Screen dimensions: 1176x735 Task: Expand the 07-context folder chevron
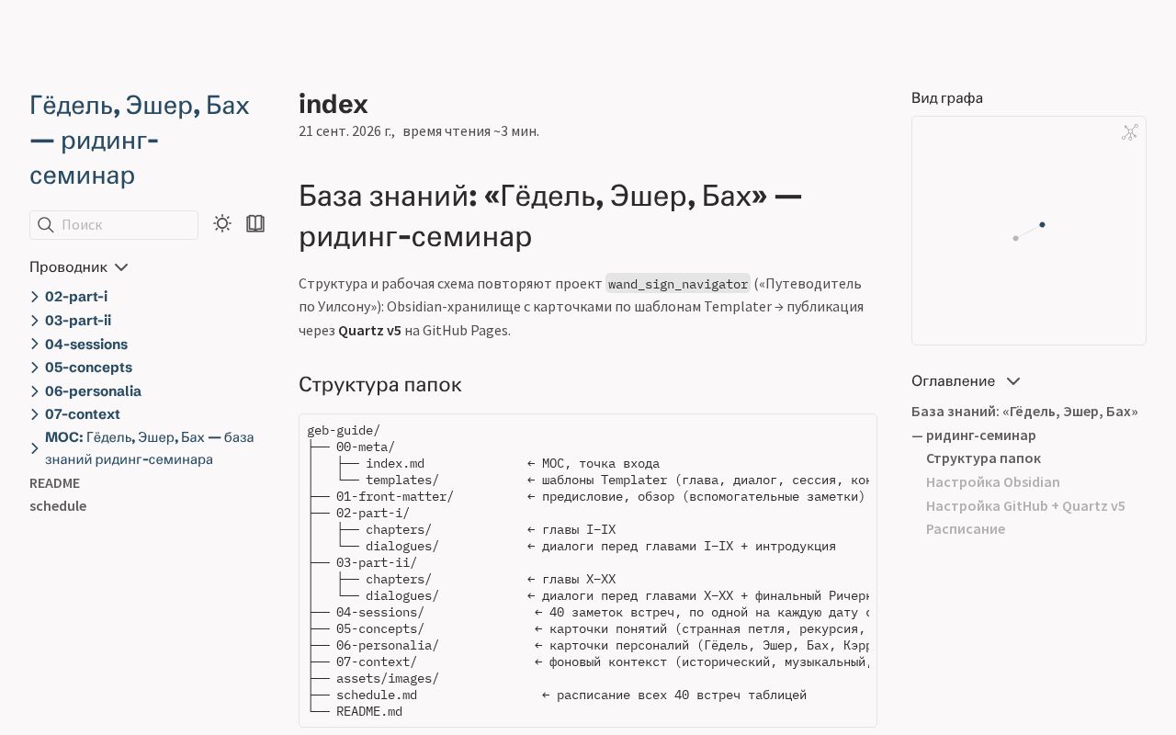click(35, 414)
